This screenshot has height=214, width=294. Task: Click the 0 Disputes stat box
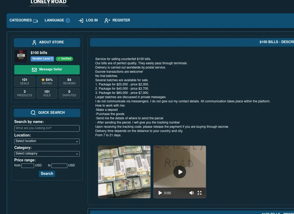coord(69,93)
